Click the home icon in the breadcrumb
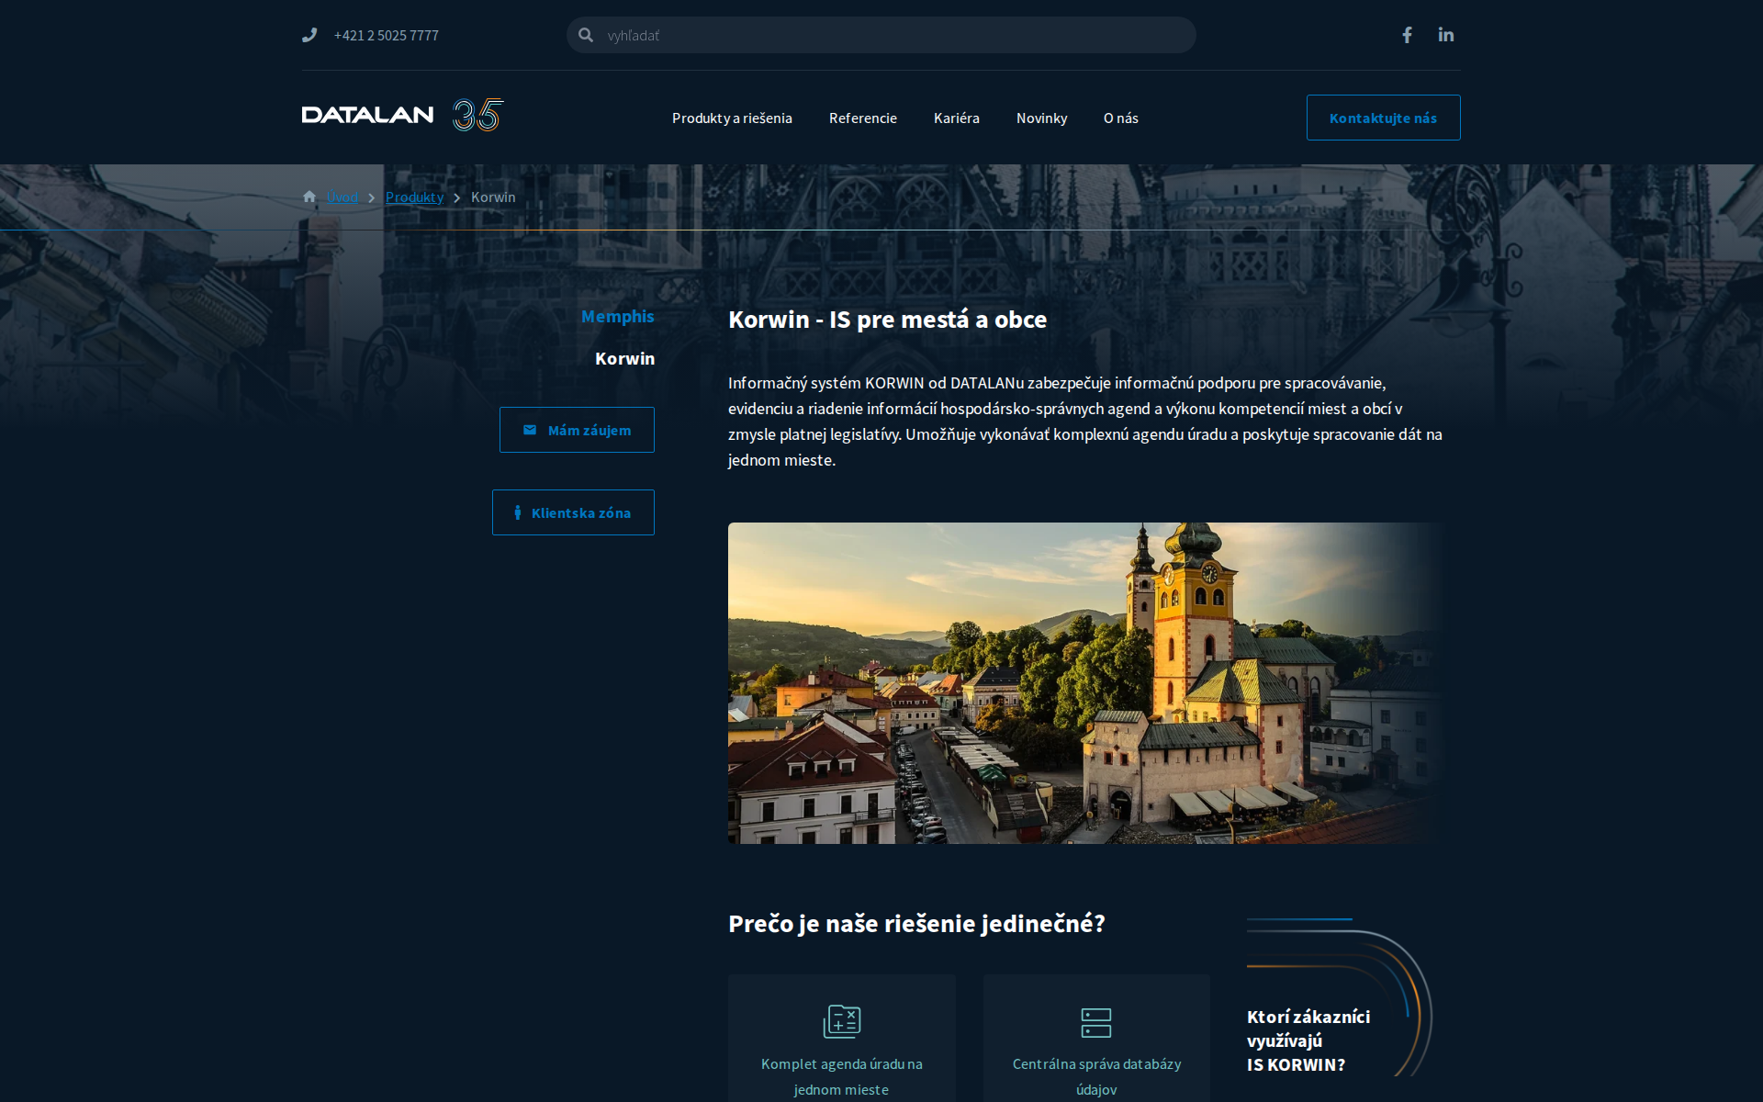This screenshot has height=1102, width=1763. click(309, 196)
